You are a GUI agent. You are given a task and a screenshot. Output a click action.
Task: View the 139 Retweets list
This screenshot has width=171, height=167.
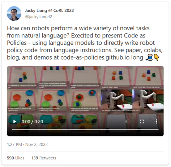point(44,158)
